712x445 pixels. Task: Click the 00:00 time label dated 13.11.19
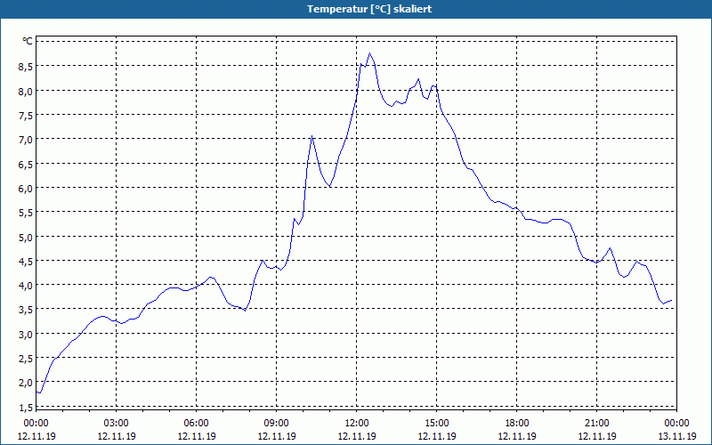[x=676, y=424]
